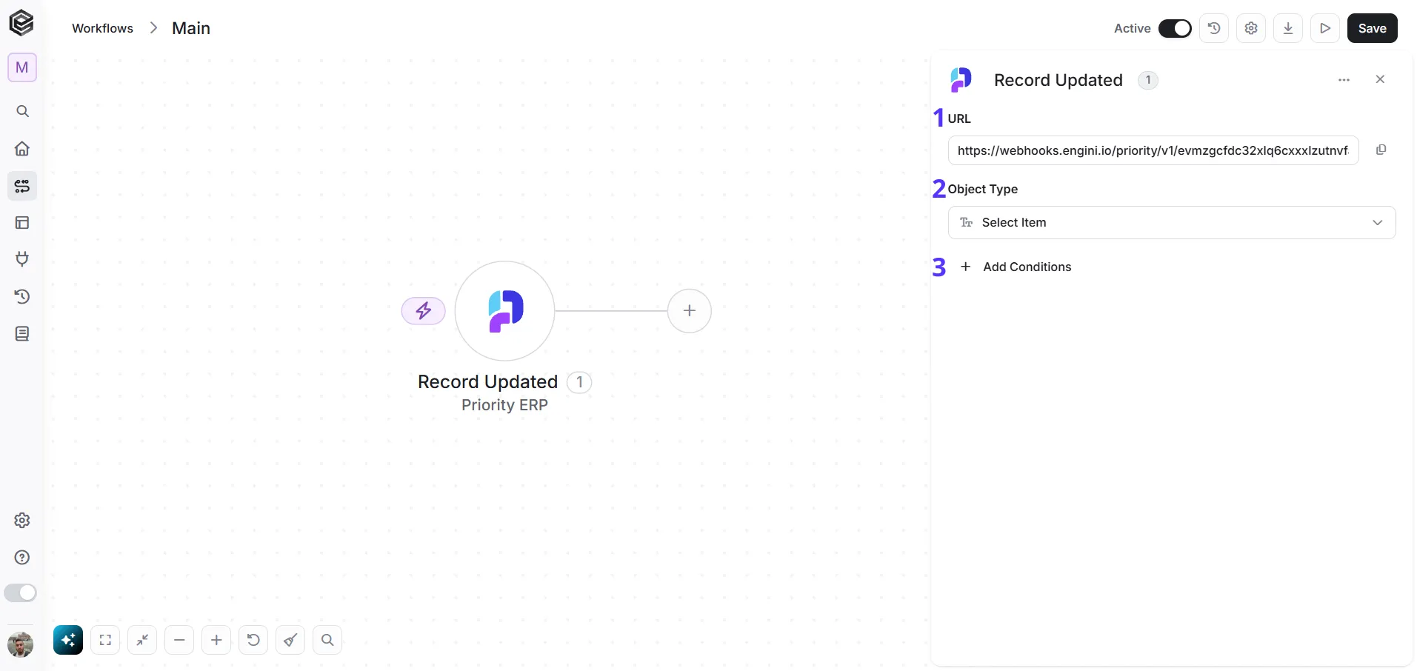Copy the webhook URL

(1381, 150)
